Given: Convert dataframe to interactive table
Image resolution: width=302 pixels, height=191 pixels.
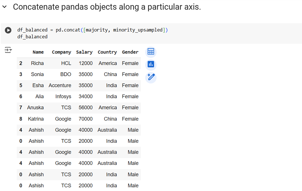Looking at the screenshot, I should click(151, 52).
